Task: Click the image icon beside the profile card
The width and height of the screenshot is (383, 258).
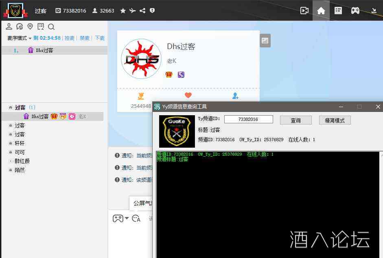Action: coord(265,41)
